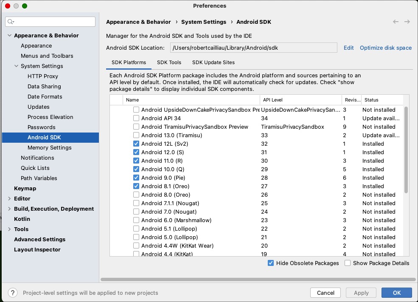Screen dimensions: 418x302
Task: Open Layout Inspector settings
Action: pos(37,249)
